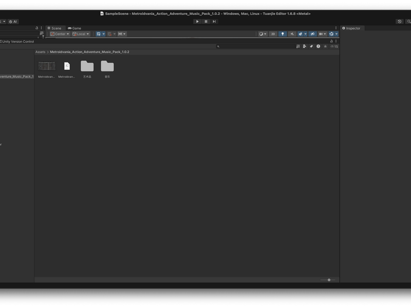Open the favorites star icon

coord(325,46)
